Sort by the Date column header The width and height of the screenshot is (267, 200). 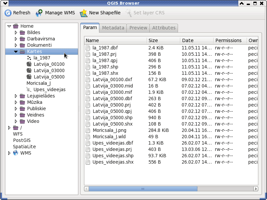coord(197,40)
